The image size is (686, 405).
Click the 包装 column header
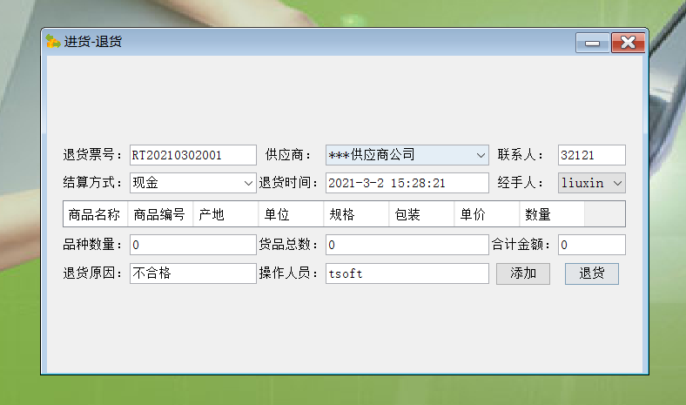(x=421, y=214)
